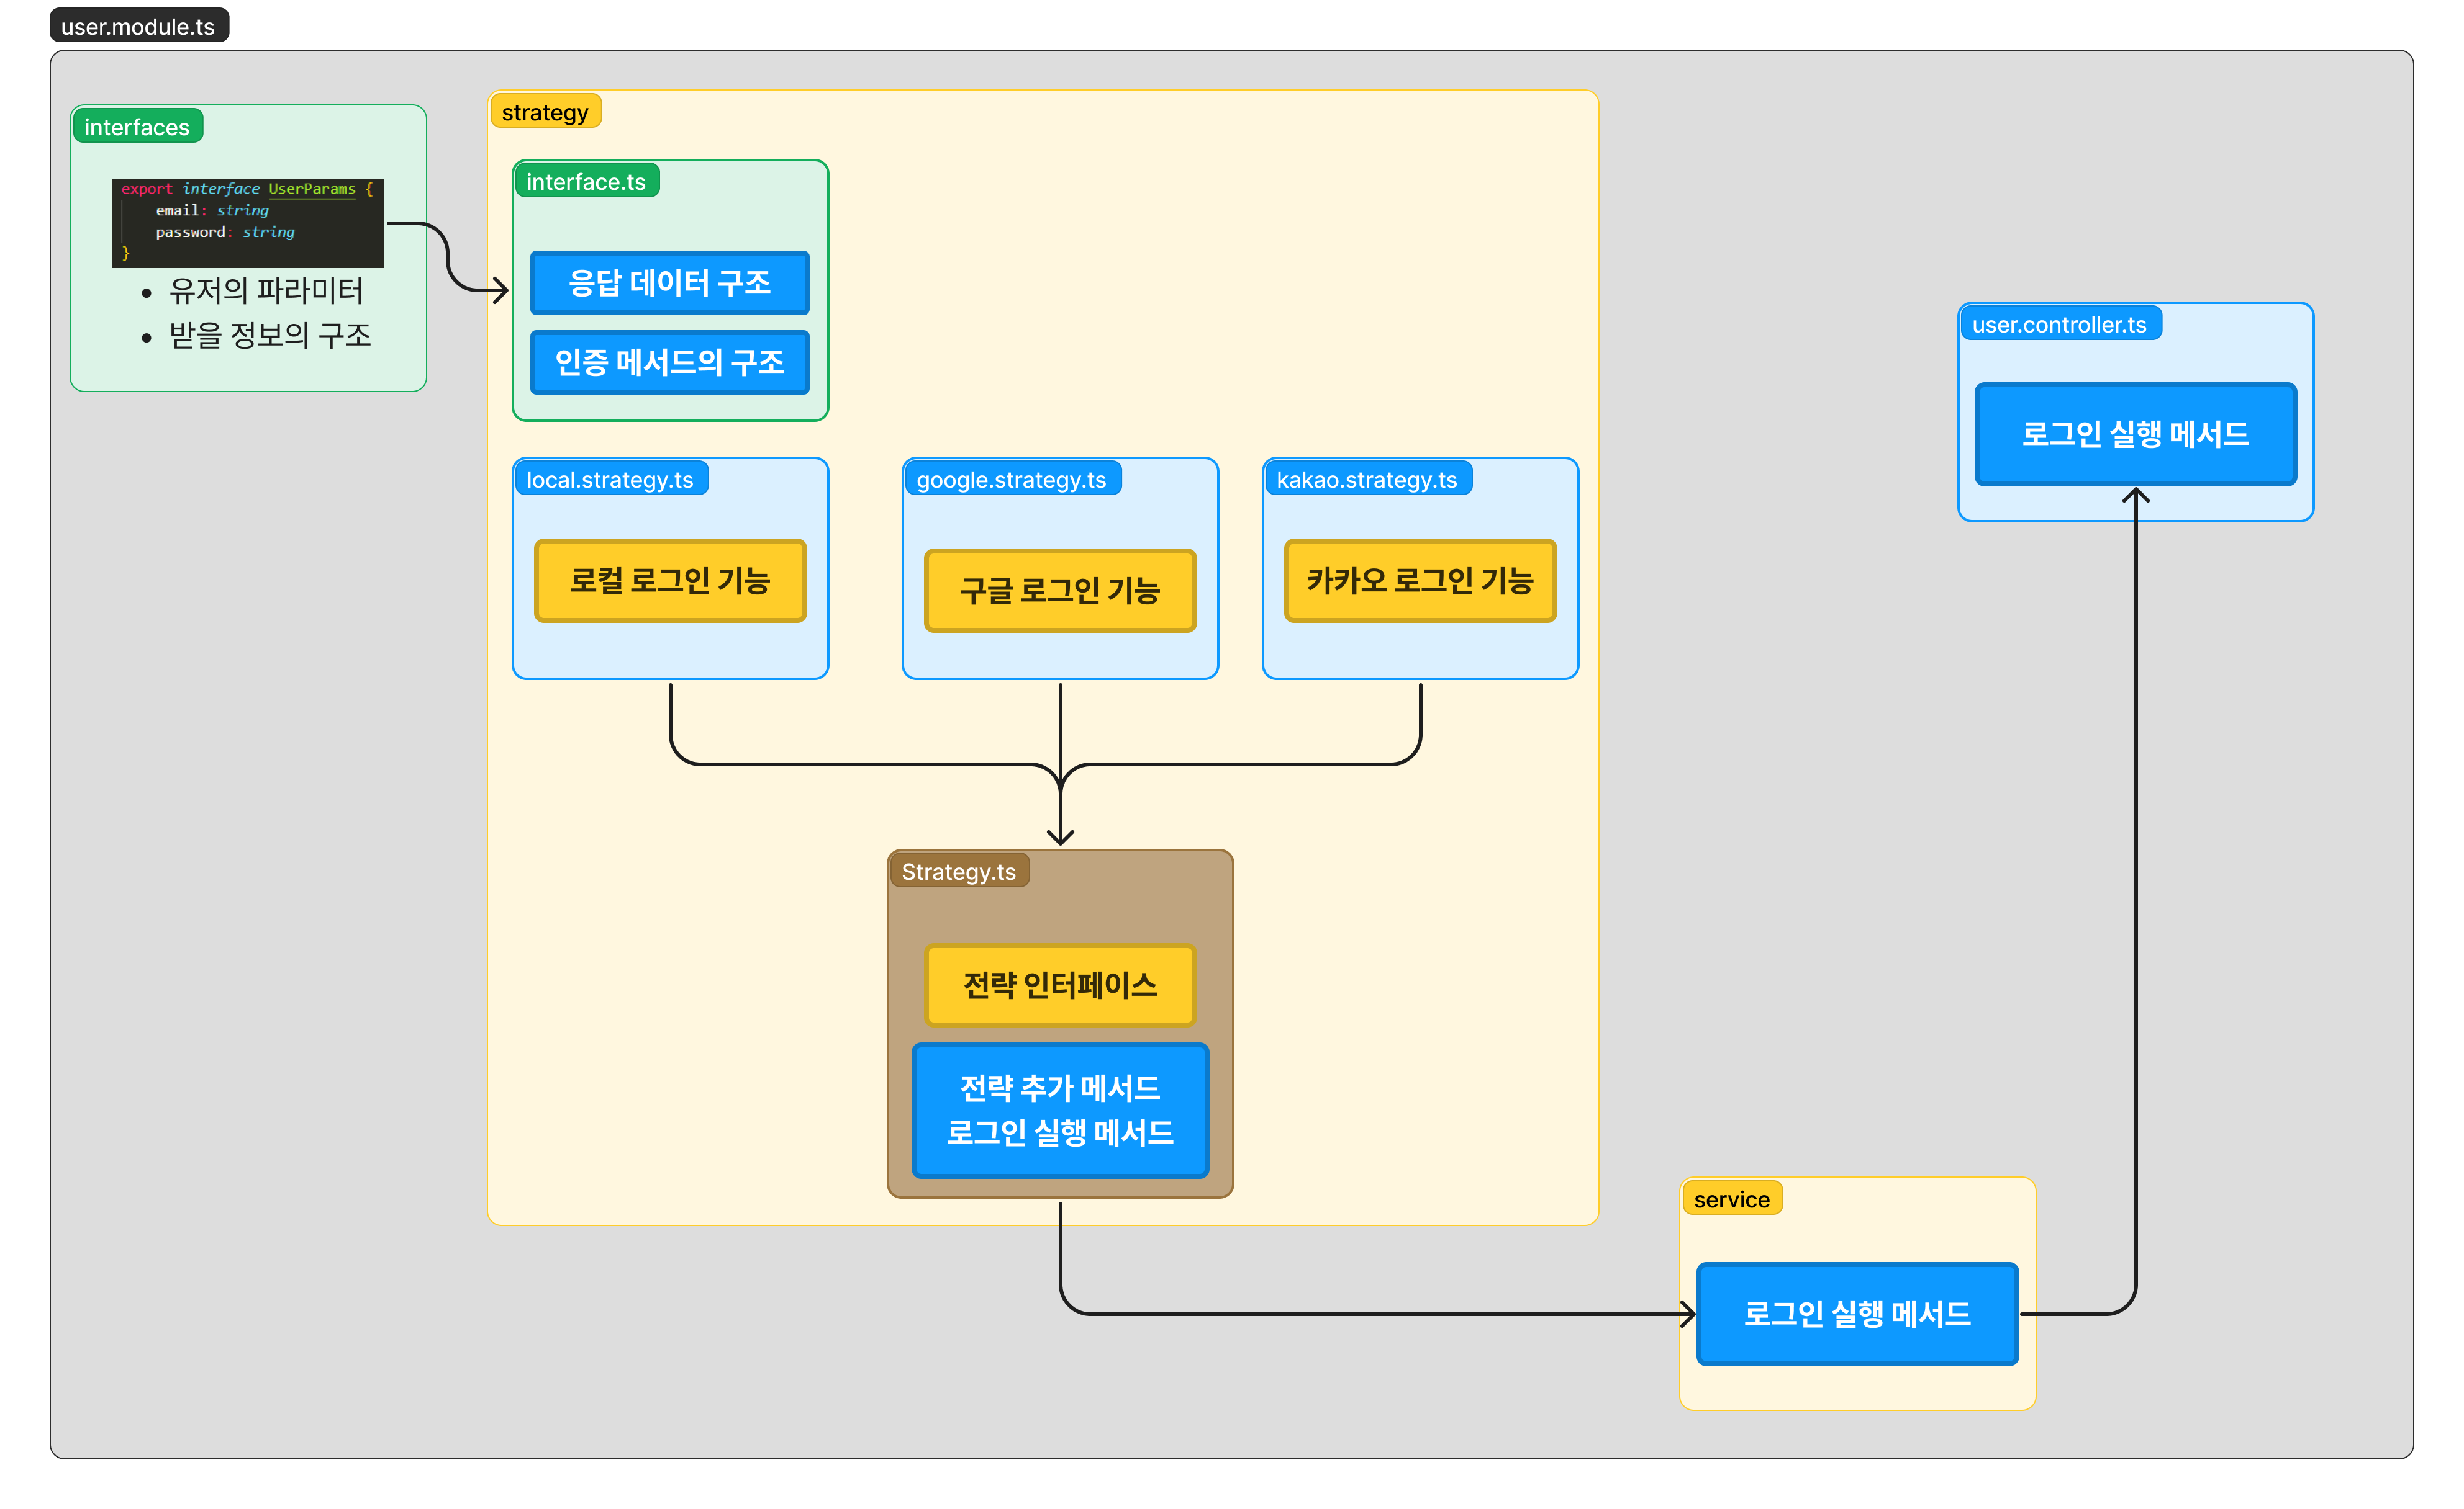The height and width of the screenshot is (1509, 2464).
Task: Select 로그인 실행 메서드 box in user.controller.ts
Action: click(2134, 434)
